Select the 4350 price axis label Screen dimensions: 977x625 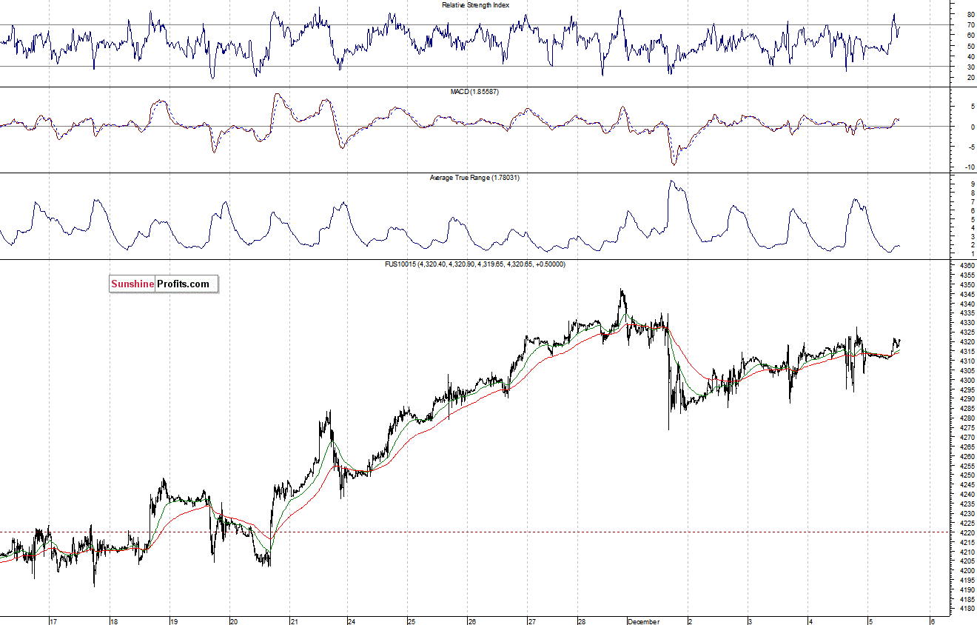coord(967,284)
